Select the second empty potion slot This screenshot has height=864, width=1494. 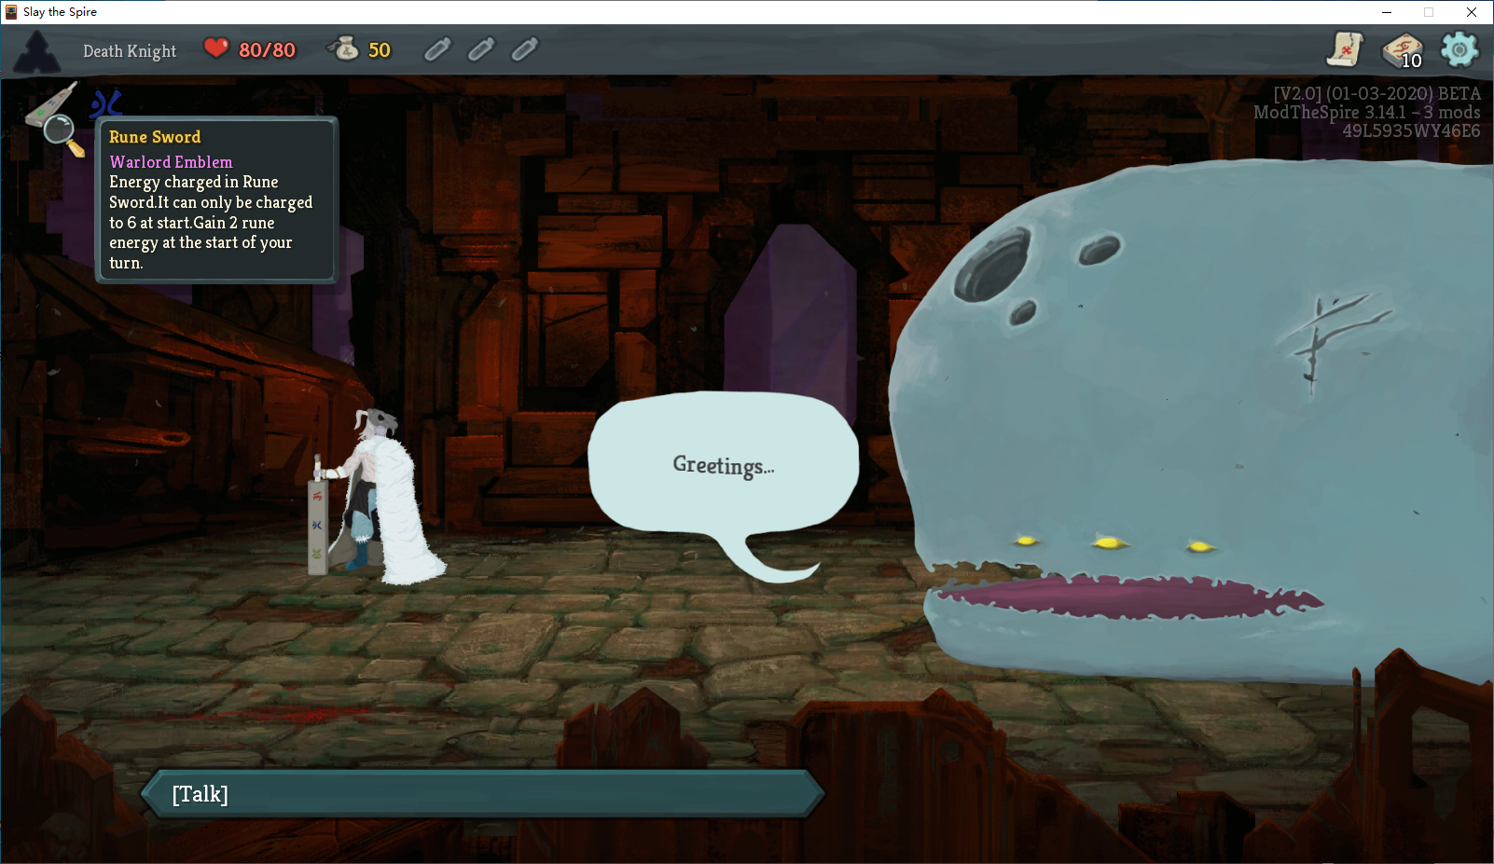(x=481, y=49)
